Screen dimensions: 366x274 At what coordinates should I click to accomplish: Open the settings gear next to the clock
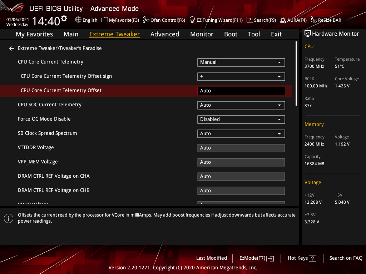click(64, 19)
